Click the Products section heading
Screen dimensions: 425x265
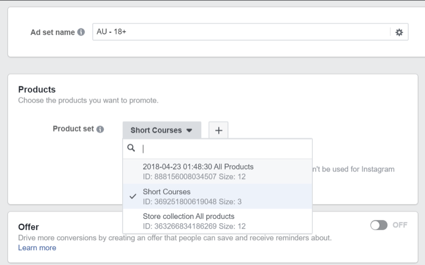tap(37, 90)
